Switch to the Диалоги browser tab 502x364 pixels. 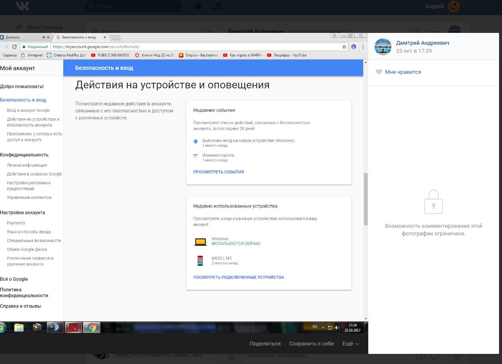pyautogui.click(x=21, y=38)
